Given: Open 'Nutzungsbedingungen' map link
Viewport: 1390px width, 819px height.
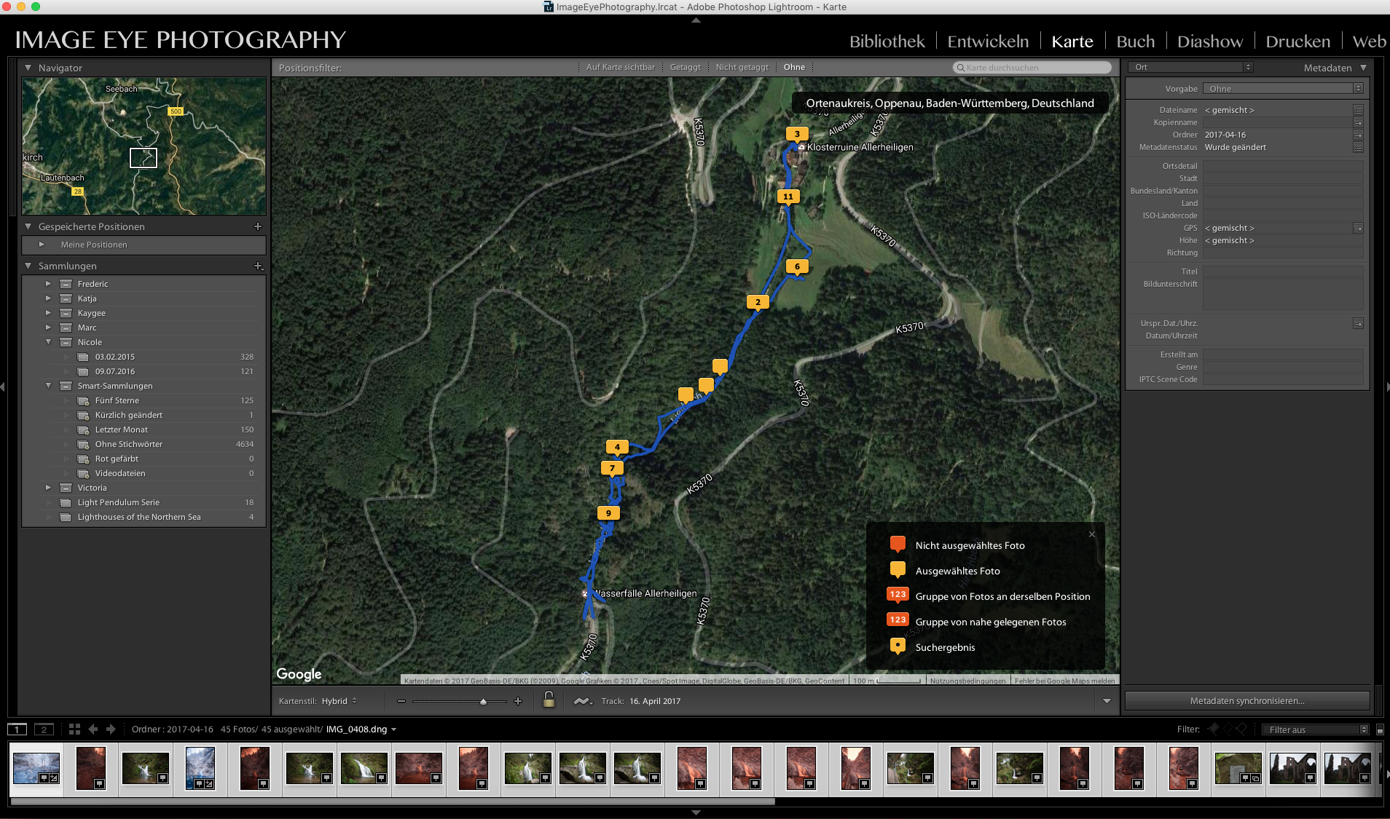Looking at the screenshot, I should click(967, 681).
